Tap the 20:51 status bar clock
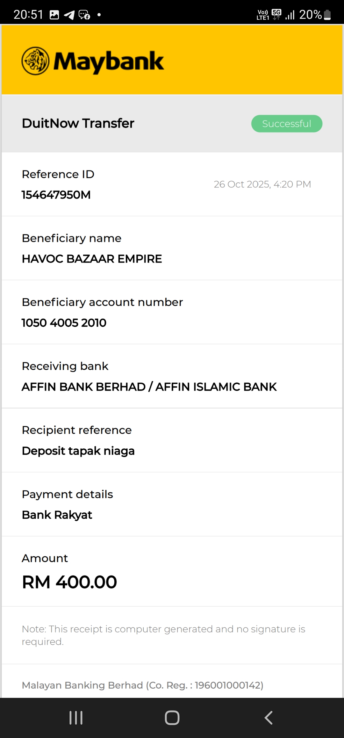344x738 pixels. pyautogui.click(x=28, y=15)
